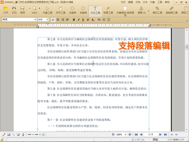
Task: Open the 文件 menu
Action: coord(123,2)
